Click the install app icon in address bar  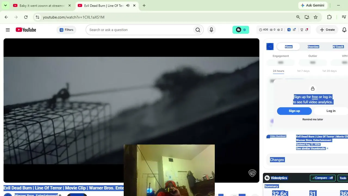[307, 17]
